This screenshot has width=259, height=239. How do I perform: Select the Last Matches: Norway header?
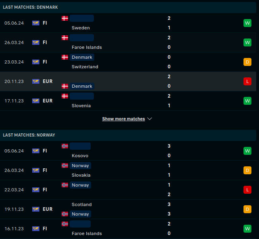29,135
